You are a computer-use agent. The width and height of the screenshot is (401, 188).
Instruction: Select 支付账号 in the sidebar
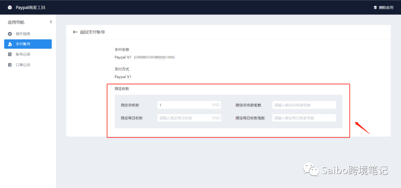(x=28, y=44)
